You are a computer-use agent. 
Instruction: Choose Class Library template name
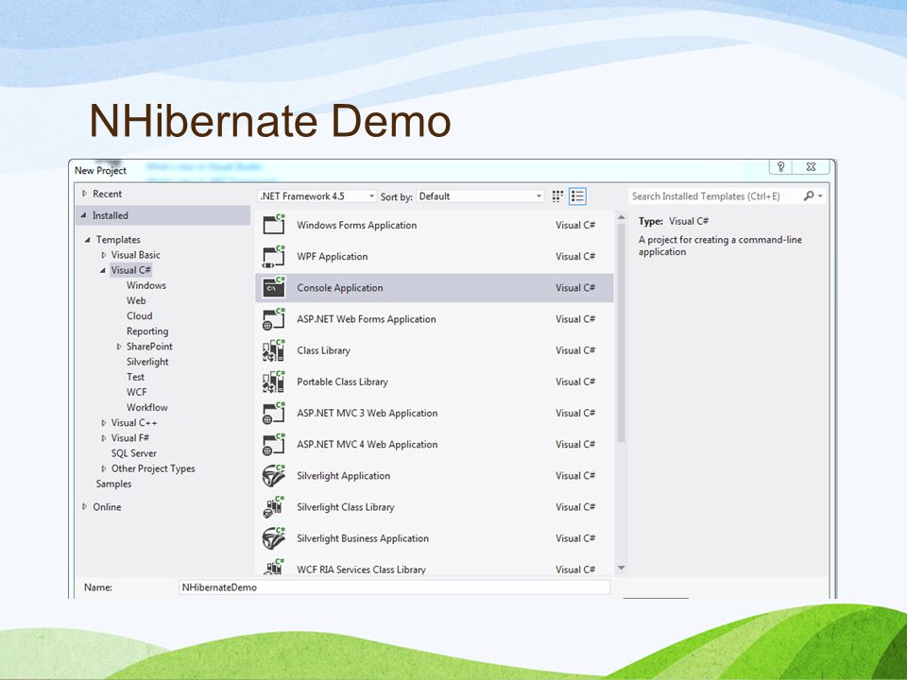(x=323, y=350)
